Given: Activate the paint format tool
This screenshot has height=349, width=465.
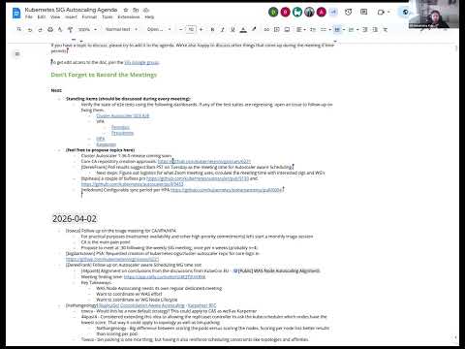Looking at the screenshot, I should (70, 29).
